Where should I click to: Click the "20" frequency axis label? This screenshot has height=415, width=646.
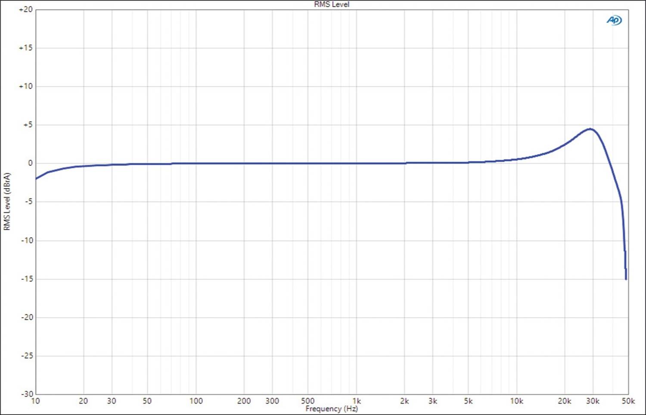coord(84,401)
